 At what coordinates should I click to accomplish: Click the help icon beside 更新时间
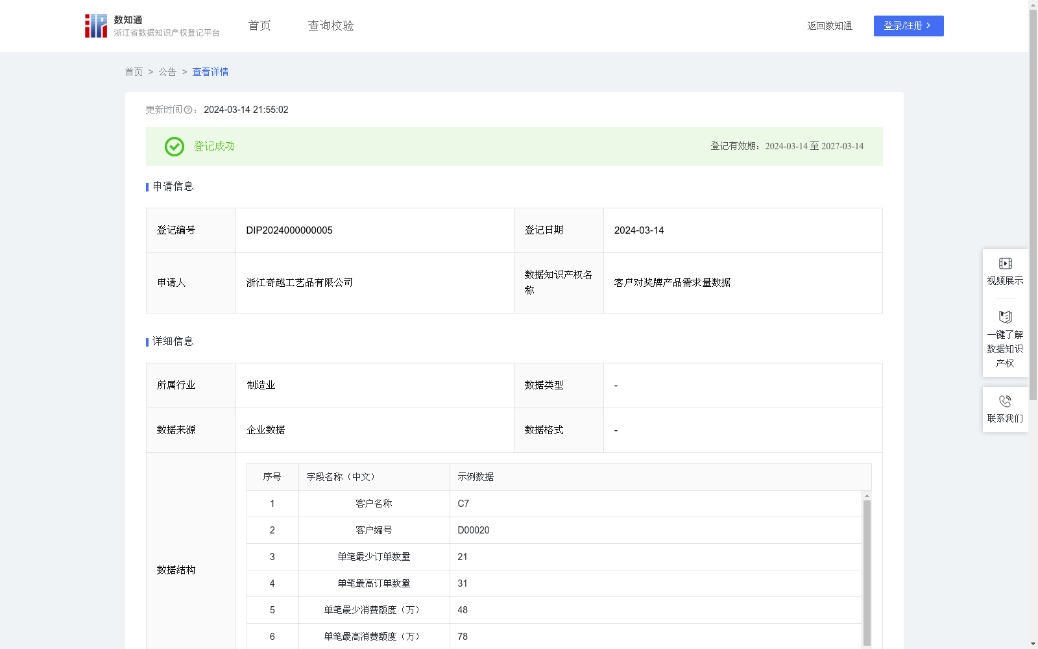tap(188, 110)
